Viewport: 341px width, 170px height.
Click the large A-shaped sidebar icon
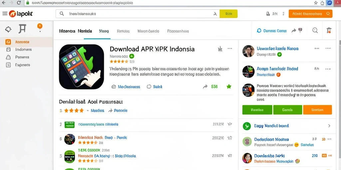click(22, 29)
